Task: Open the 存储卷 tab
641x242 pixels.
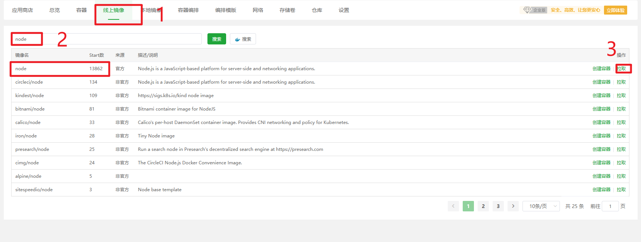Action: point(287,10)
